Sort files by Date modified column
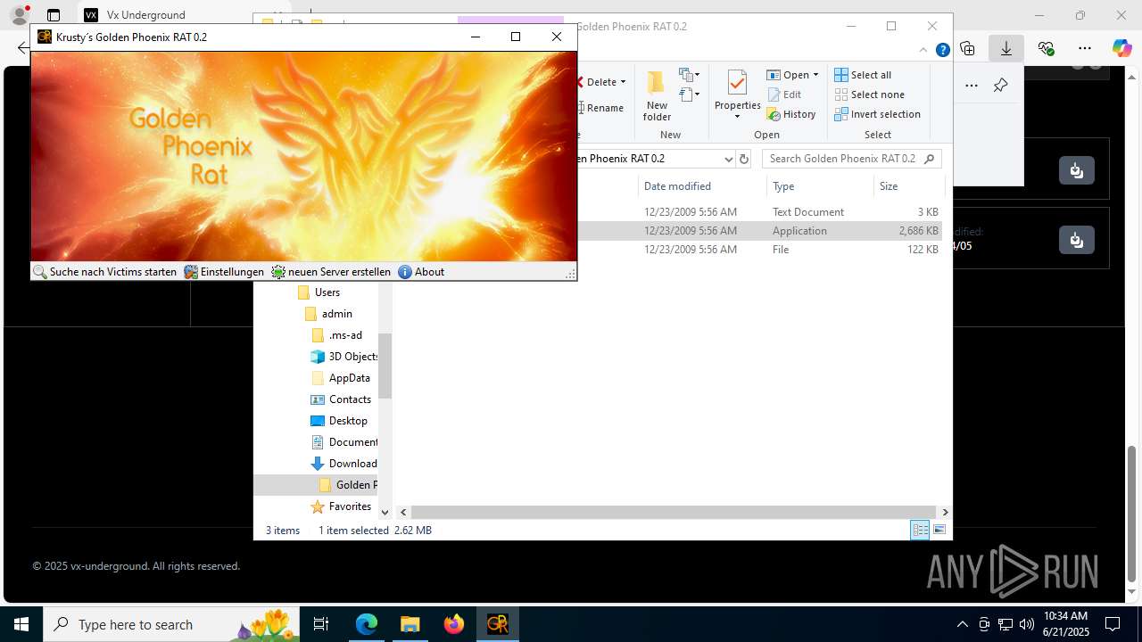 click(702, 186)
